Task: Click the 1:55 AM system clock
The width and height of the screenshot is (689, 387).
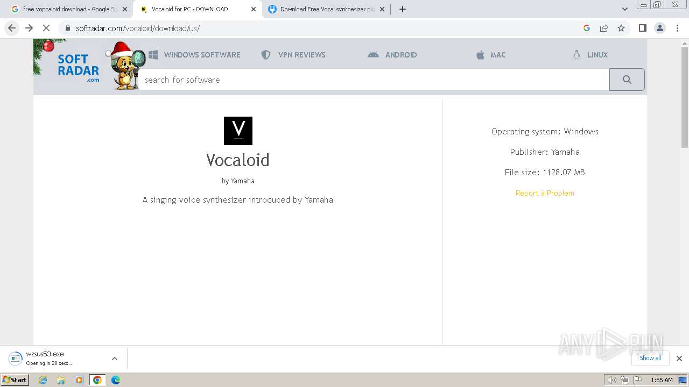Action: [x=662, y=380]
